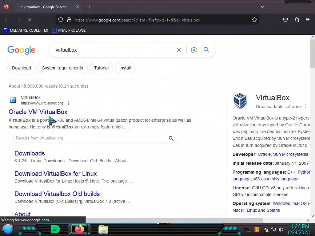The image size is (315, 236).
Task: Open Download Virtualbox Old builds link
Action: 57,194
